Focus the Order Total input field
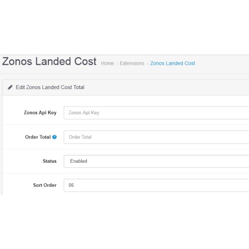Viewport: 249px width, 249px height. 156,137
